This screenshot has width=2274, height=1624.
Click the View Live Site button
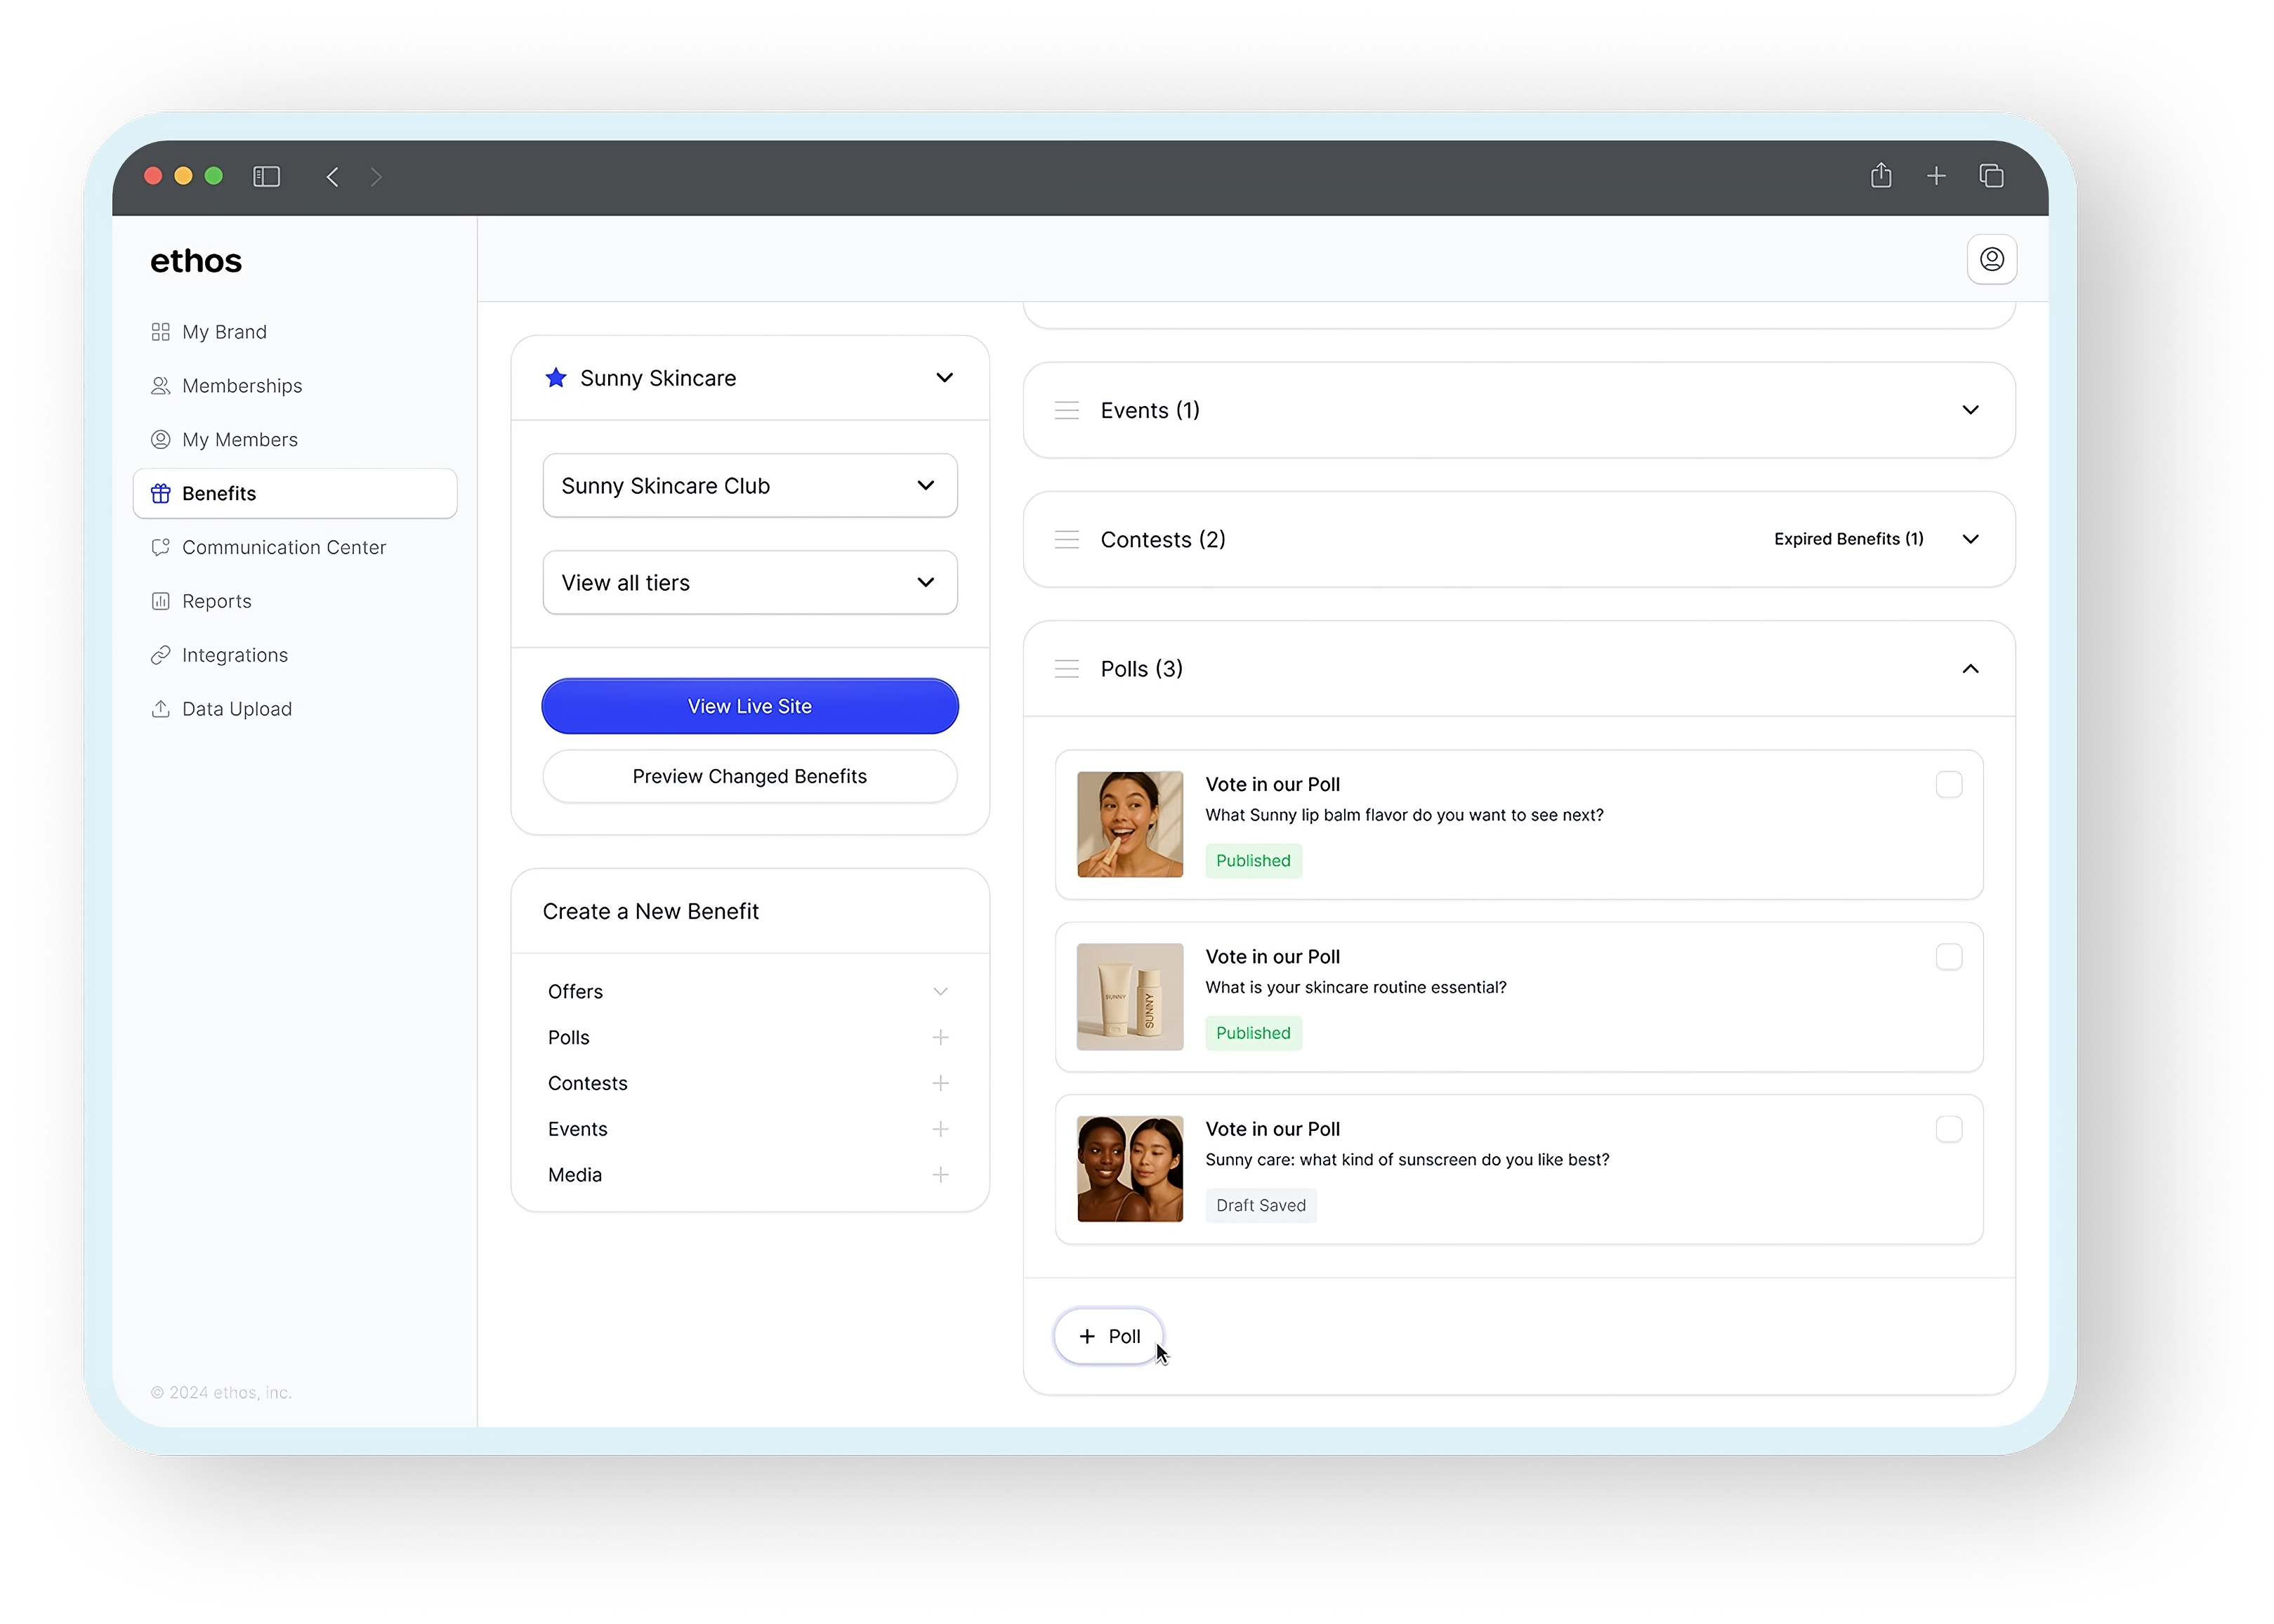click(x=749, y=706)
